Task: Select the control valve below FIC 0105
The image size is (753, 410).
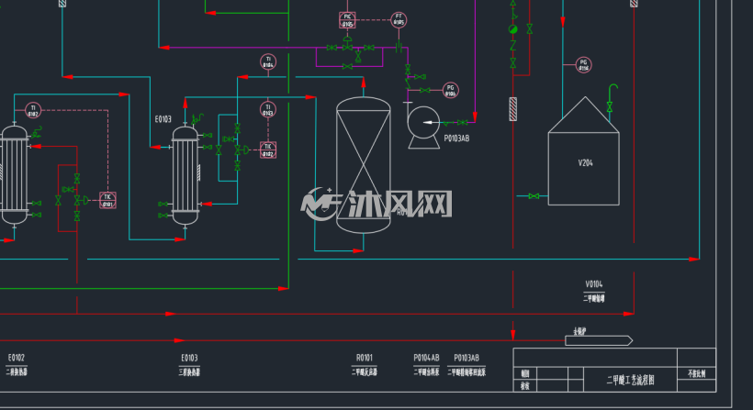Action: tap(347, 43)
